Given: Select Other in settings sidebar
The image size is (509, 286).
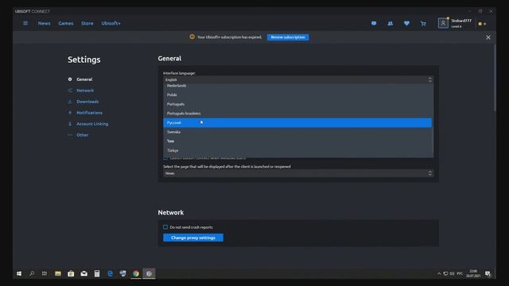Looking at the screenshot, I should pos(83,135).
